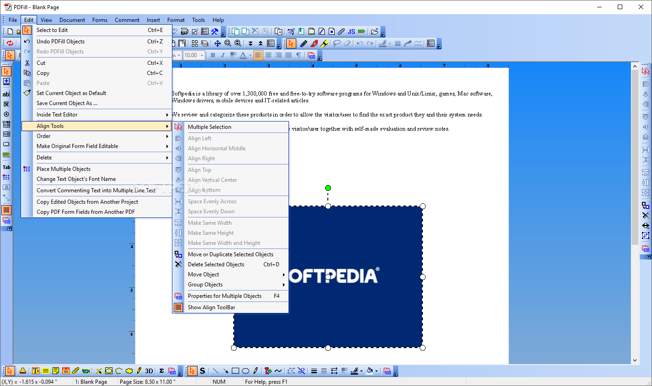The width and height of the screenshot is (652, 386).
Task: Open the File menu
Action: pos(13,20)
